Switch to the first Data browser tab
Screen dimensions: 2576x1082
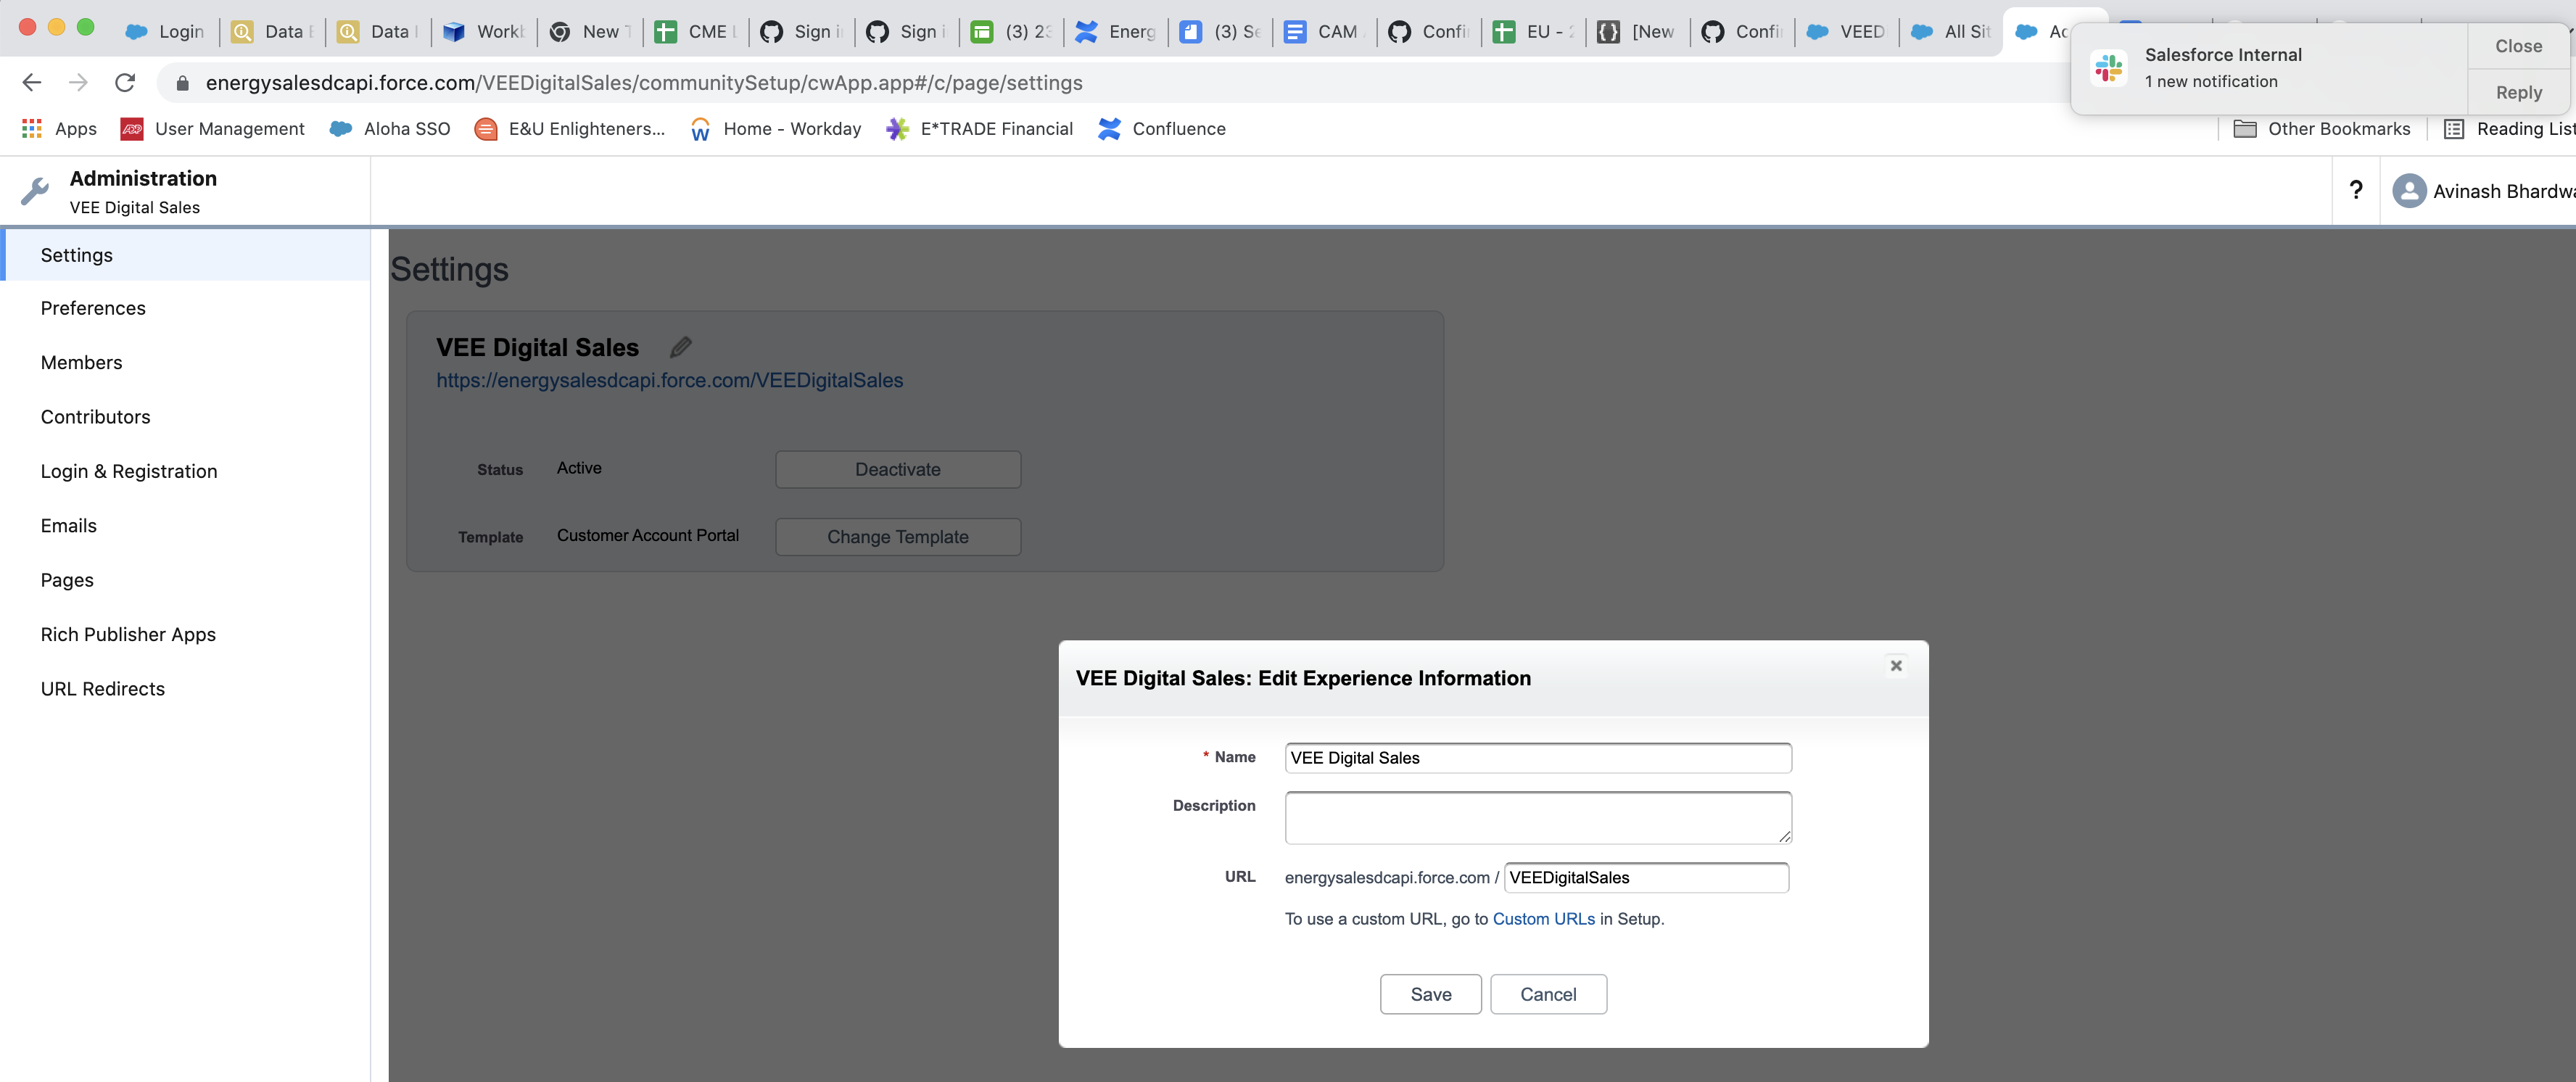(273, 31)
